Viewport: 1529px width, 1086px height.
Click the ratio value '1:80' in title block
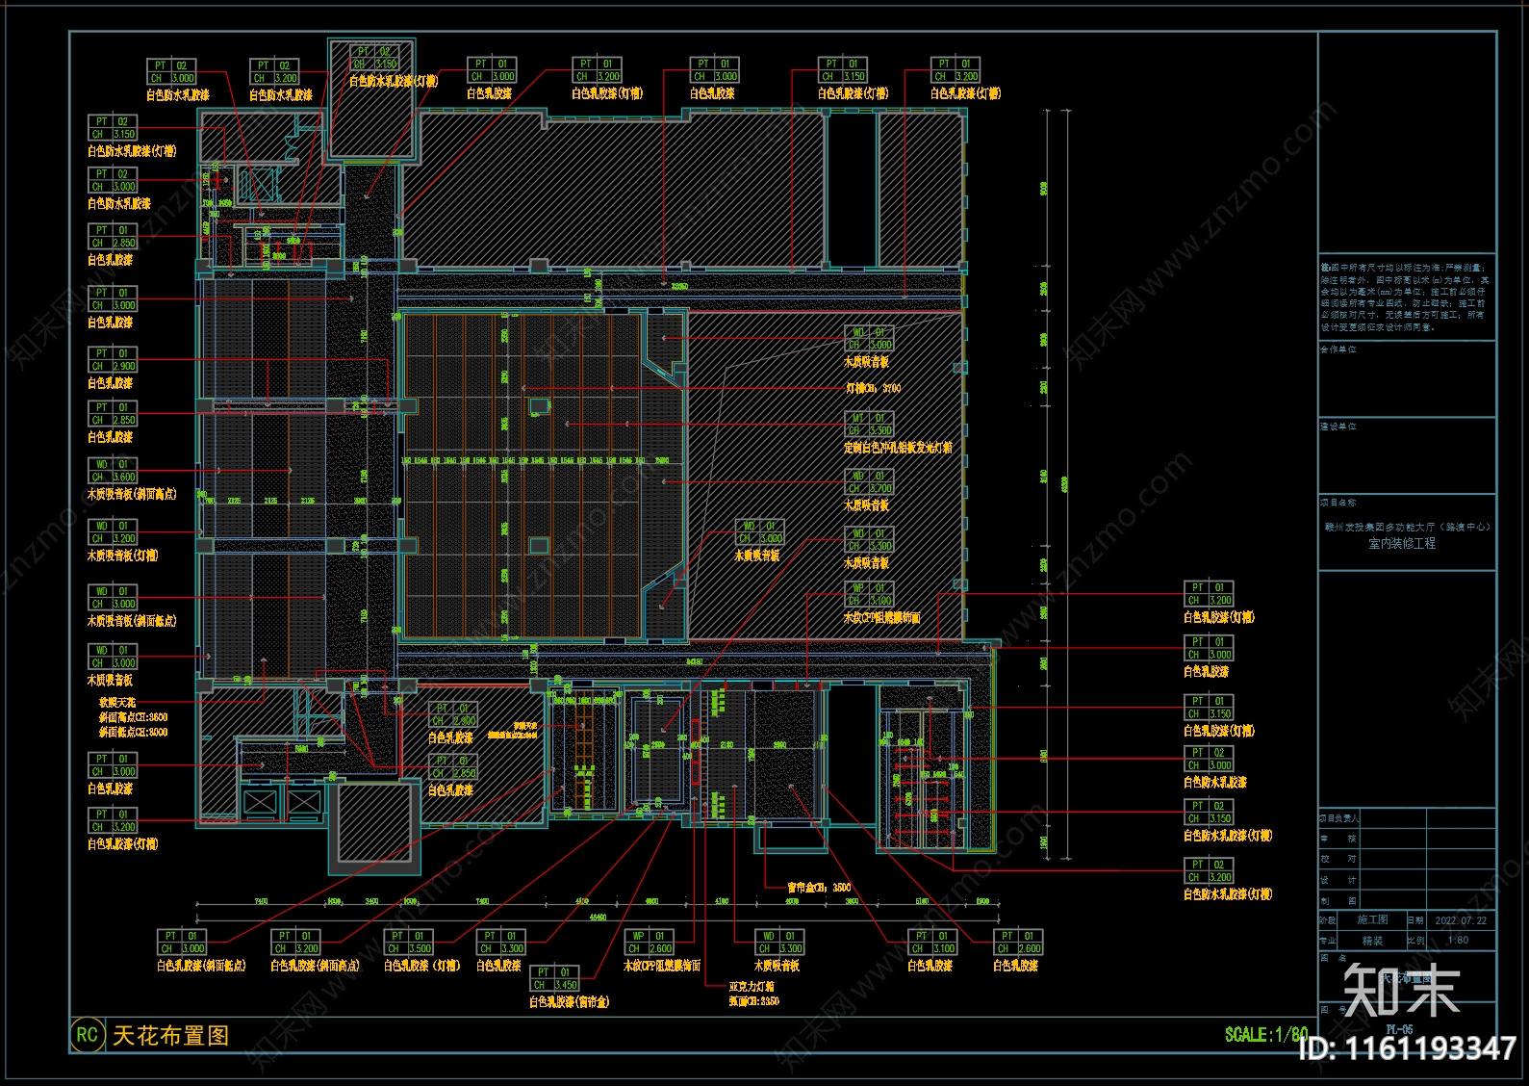click(x=1459, y=940)
